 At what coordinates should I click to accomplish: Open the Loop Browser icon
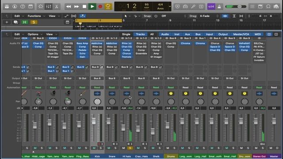(268, 7)
